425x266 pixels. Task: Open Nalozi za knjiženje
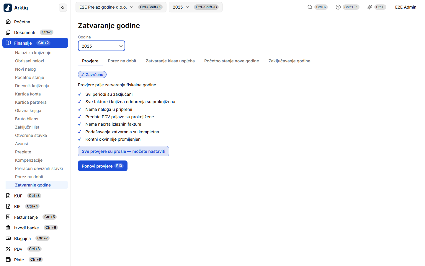click(37, 53)
